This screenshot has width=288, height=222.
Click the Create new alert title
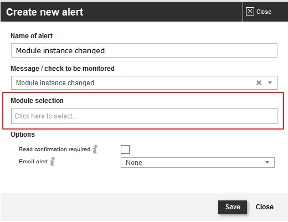coord(44,12)
